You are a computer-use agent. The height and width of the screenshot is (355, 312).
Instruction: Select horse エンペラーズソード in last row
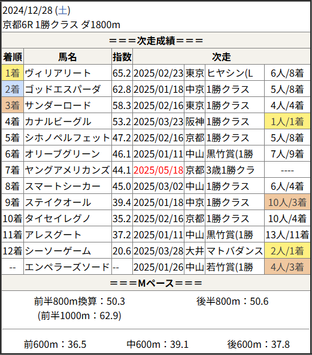67,267
